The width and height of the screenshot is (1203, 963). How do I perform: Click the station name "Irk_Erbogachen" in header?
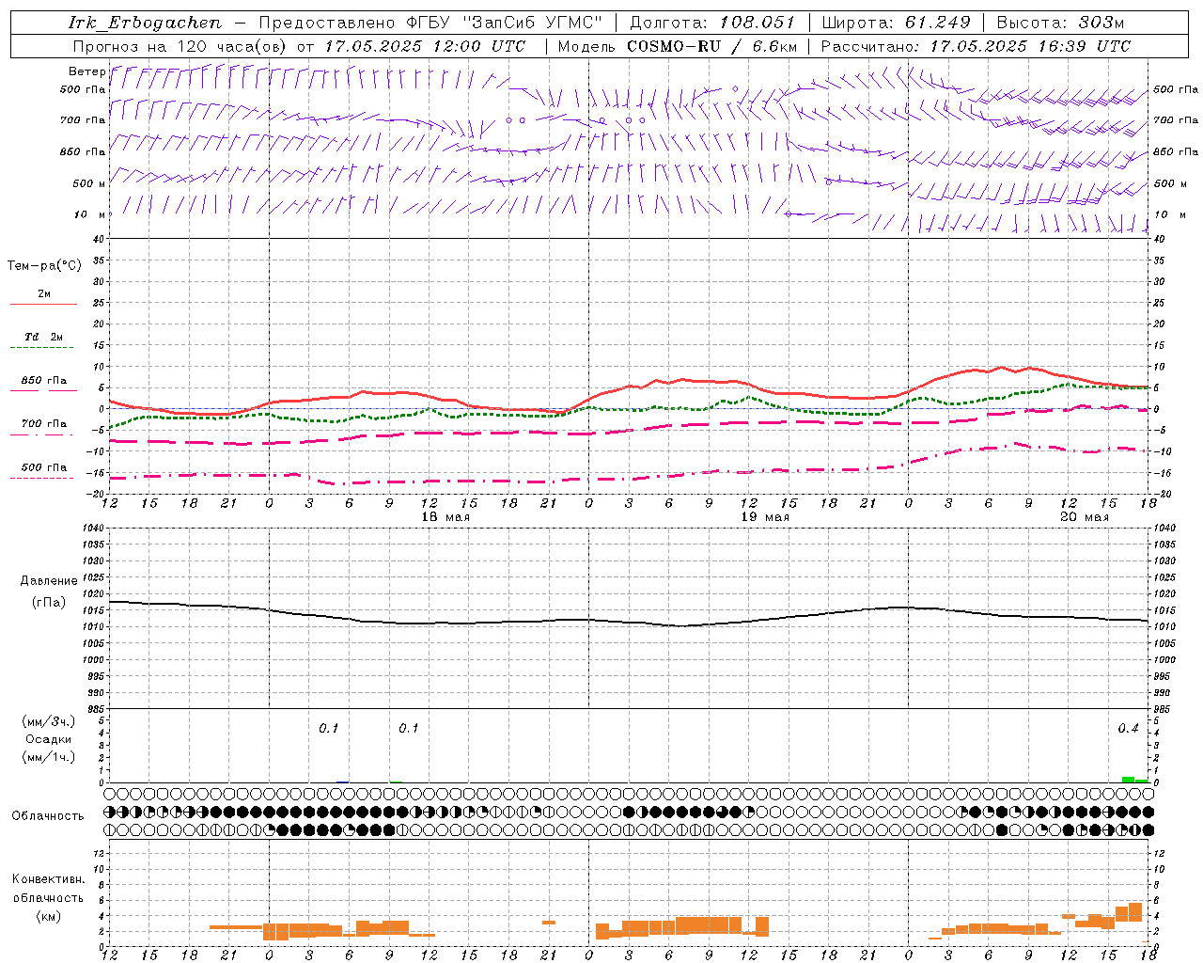pyautogui.click(x=145, y=23)
